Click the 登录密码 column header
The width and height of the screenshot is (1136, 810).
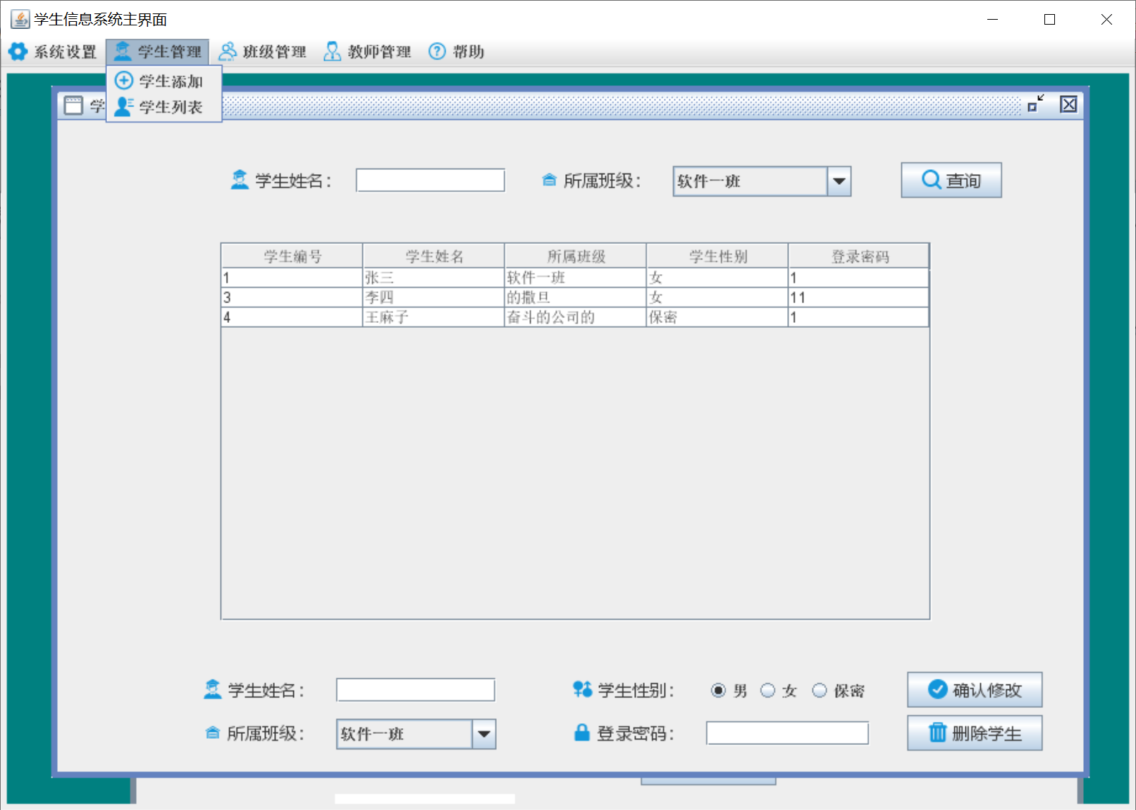tap(858, 256)
